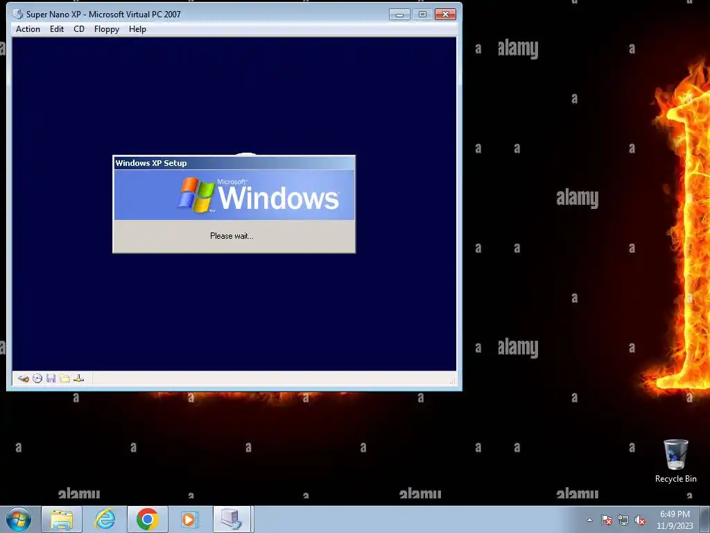Click the Show desktop strip beside the clock

[705, 519]
